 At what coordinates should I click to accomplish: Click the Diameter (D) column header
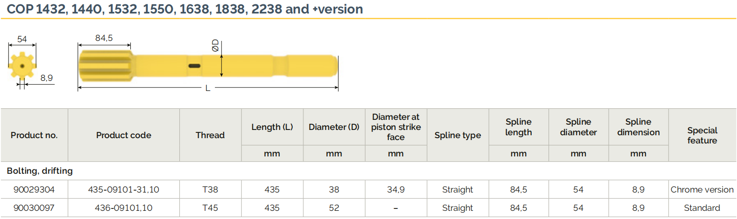click(x=334, y=127)
